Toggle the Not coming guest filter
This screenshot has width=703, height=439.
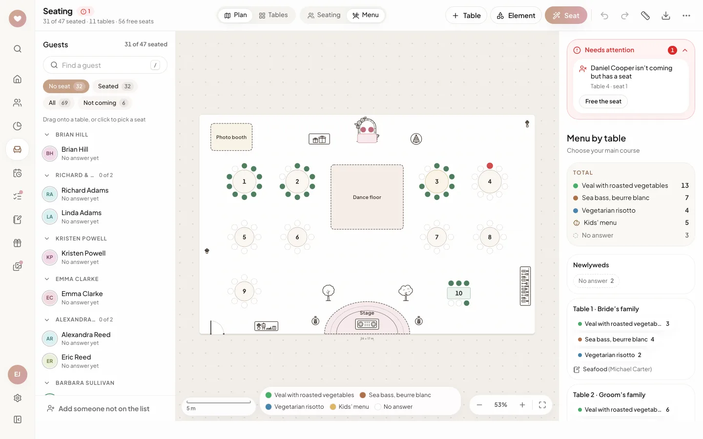point(105,103)
